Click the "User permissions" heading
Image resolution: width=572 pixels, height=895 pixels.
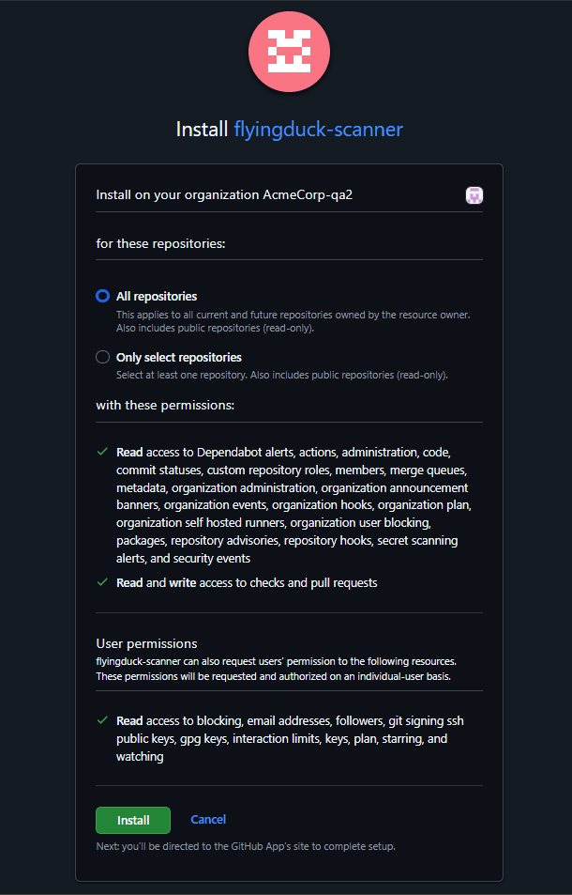tap(146, 643)
